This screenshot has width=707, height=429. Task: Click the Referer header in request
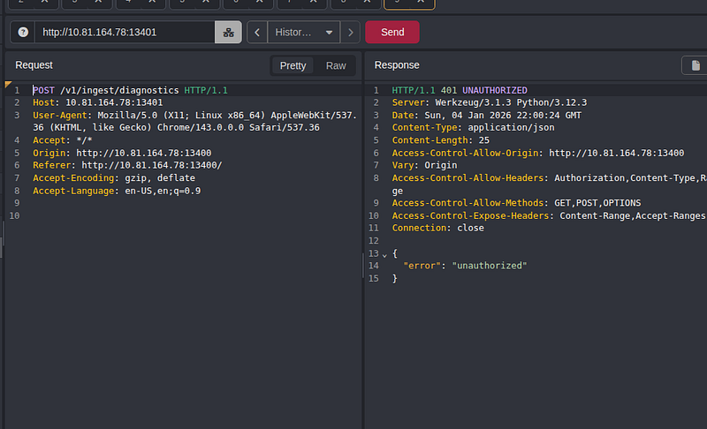(127, 165)
